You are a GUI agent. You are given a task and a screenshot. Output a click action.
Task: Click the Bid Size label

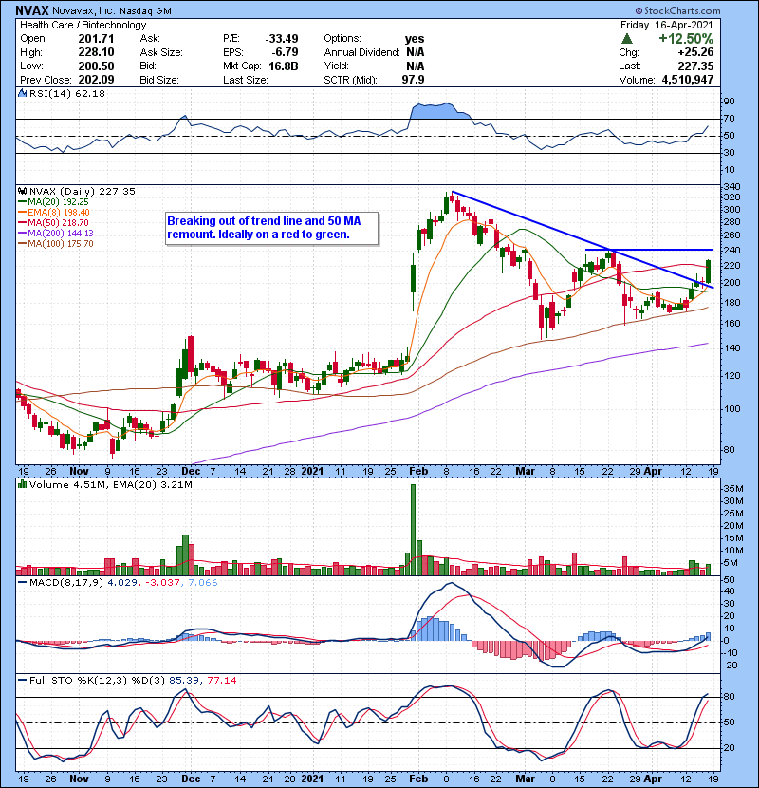(x=159, y=80)
